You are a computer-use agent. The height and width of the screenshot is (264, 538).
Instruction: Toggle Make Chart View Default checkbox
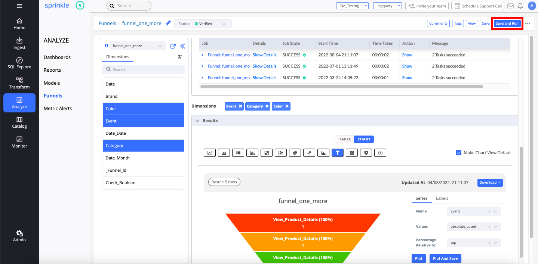click(459, 153)
